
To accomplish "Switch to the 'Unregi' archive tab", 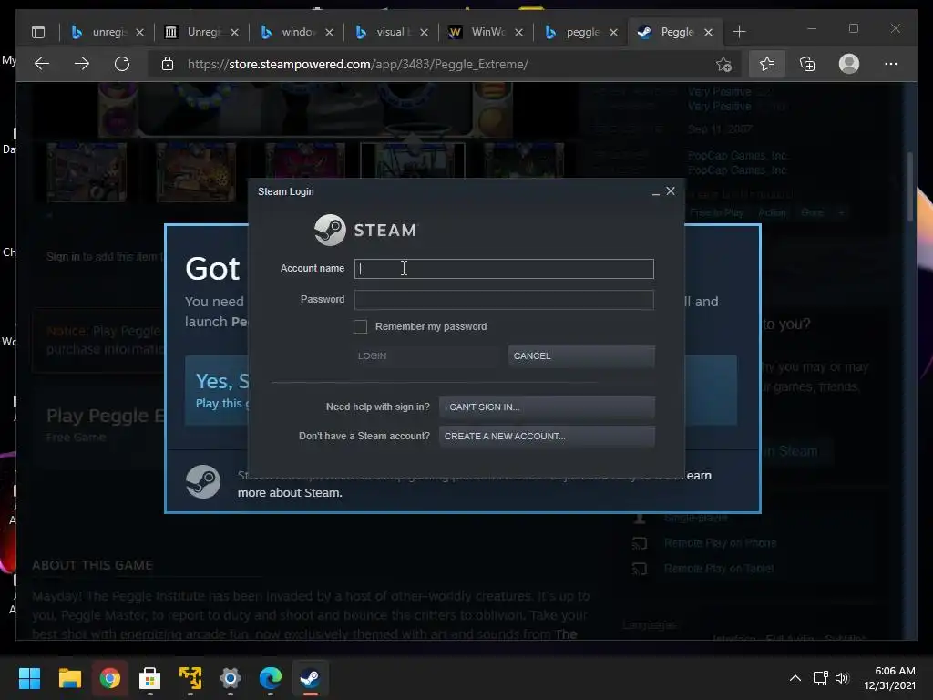I will click(x=201, y=32).
